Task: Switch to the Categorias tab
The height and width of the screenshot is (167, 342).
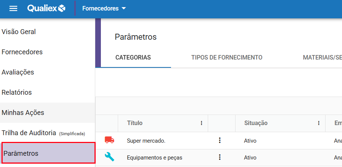Action: click(x=133, y=58)
